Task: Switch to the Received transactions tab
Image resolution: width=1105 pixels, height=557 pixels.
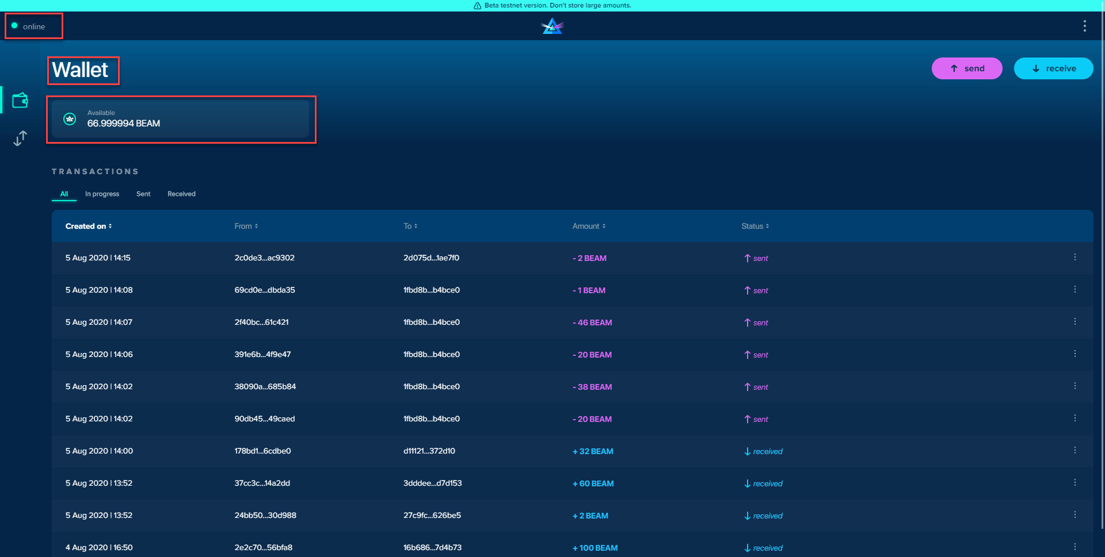Action: coord(181,194)
